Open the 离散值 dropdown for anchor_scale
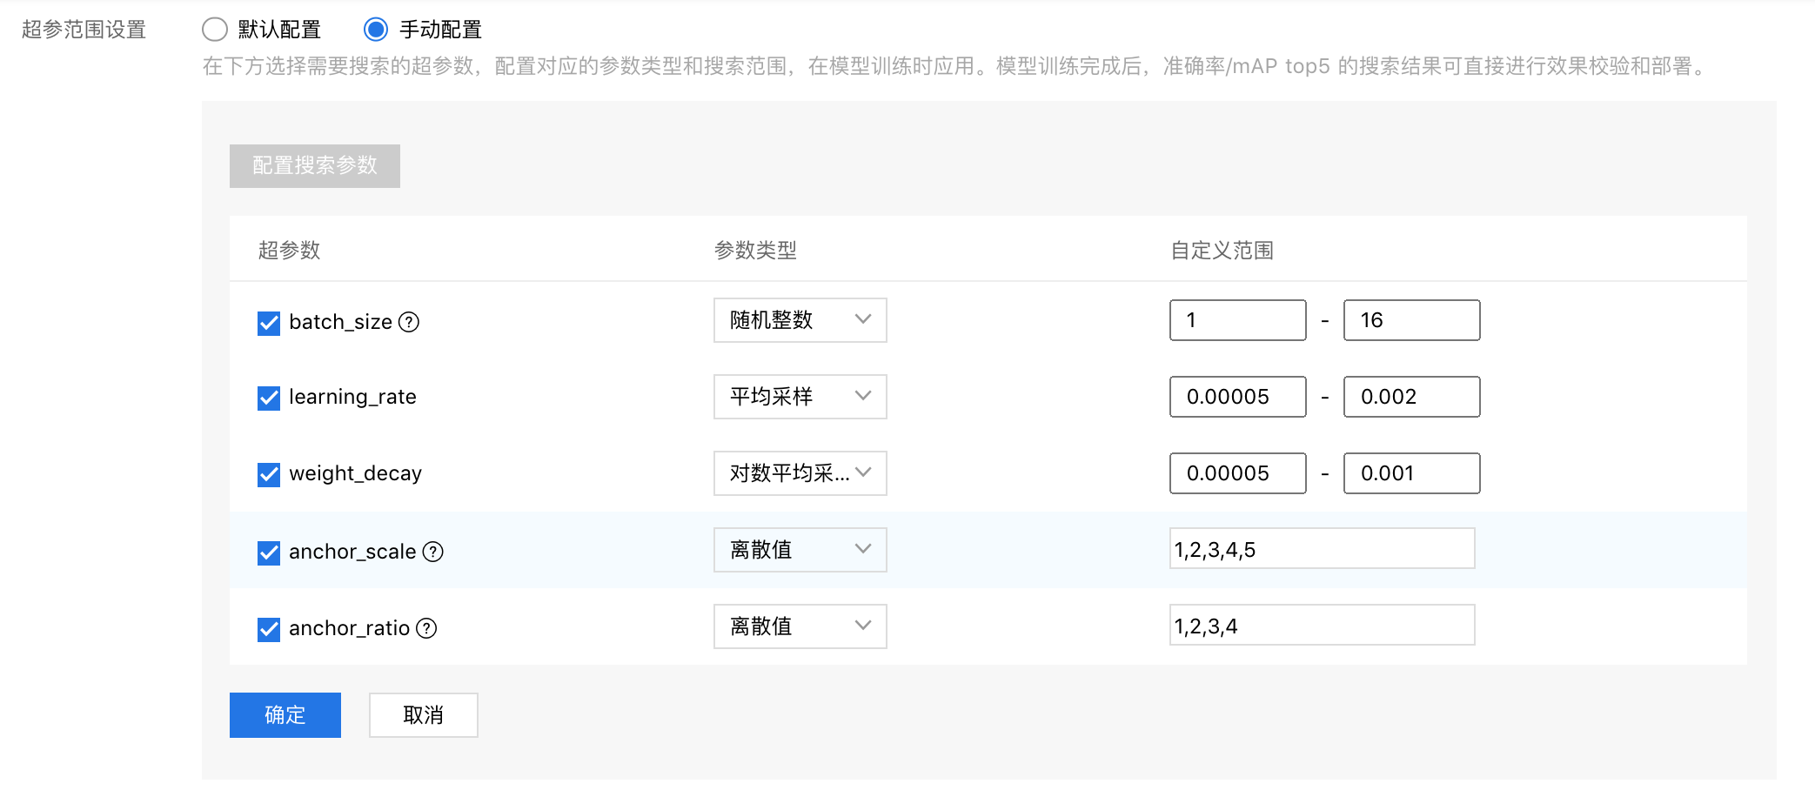 800,550
